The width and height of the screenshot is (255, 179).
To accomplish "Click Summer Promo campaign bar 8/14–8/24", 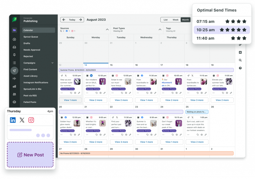I will tap(146, 70).
